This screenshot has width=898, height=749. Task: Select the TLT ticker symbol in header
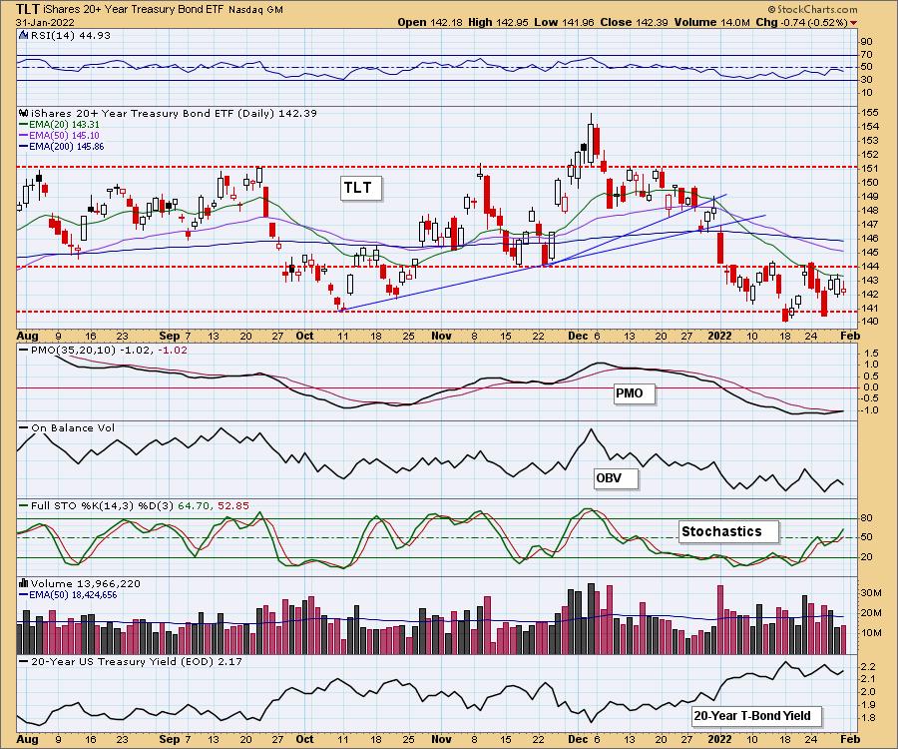pyautogui.click(x=28, y=9)
